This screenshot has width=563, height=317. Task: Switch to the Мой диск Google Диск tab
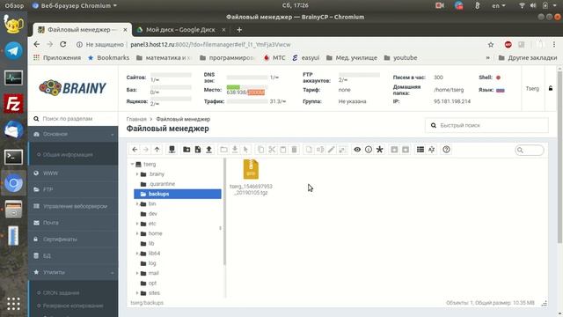point(180,30)
